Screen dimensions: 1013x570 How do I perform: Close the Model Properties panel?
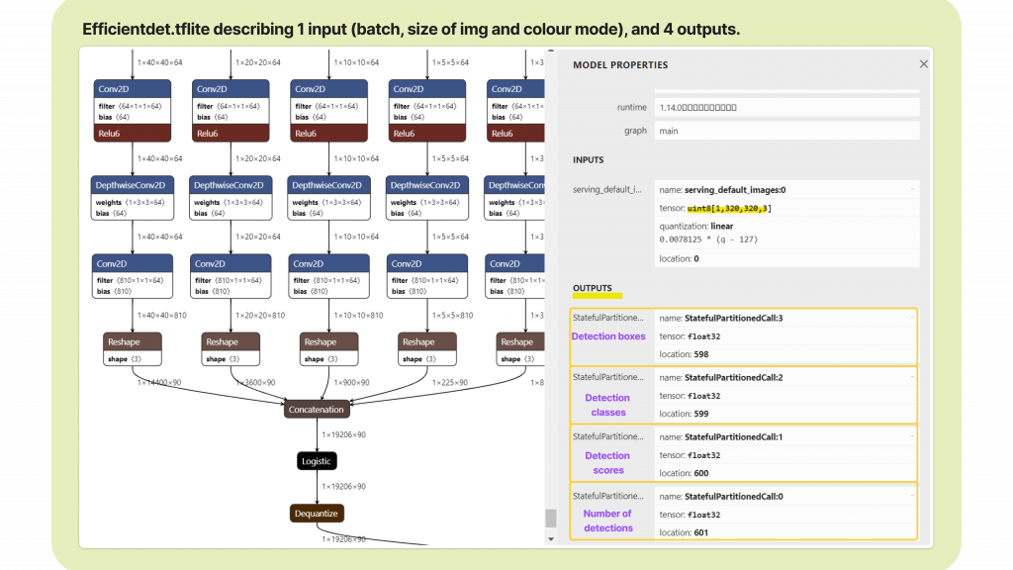click(923, 64)
